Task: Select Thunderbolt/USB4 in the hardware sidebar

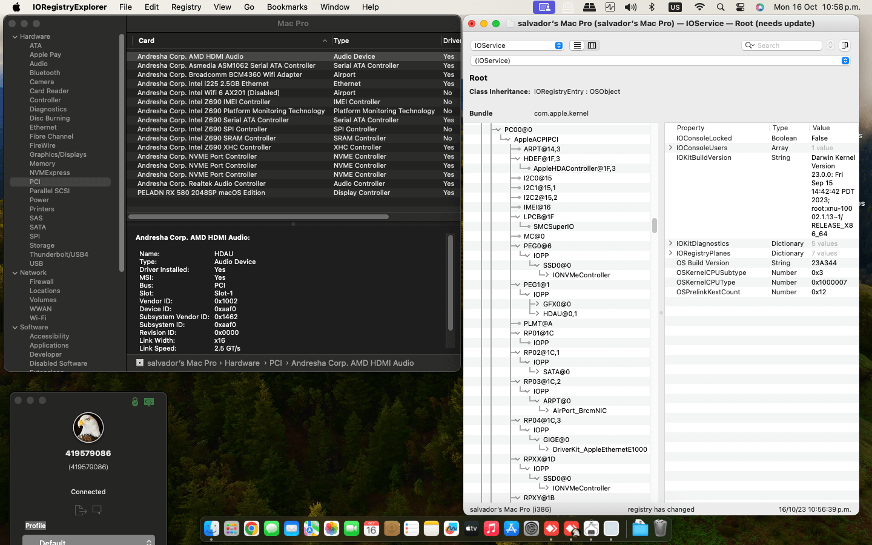Action: coord(59,254)
